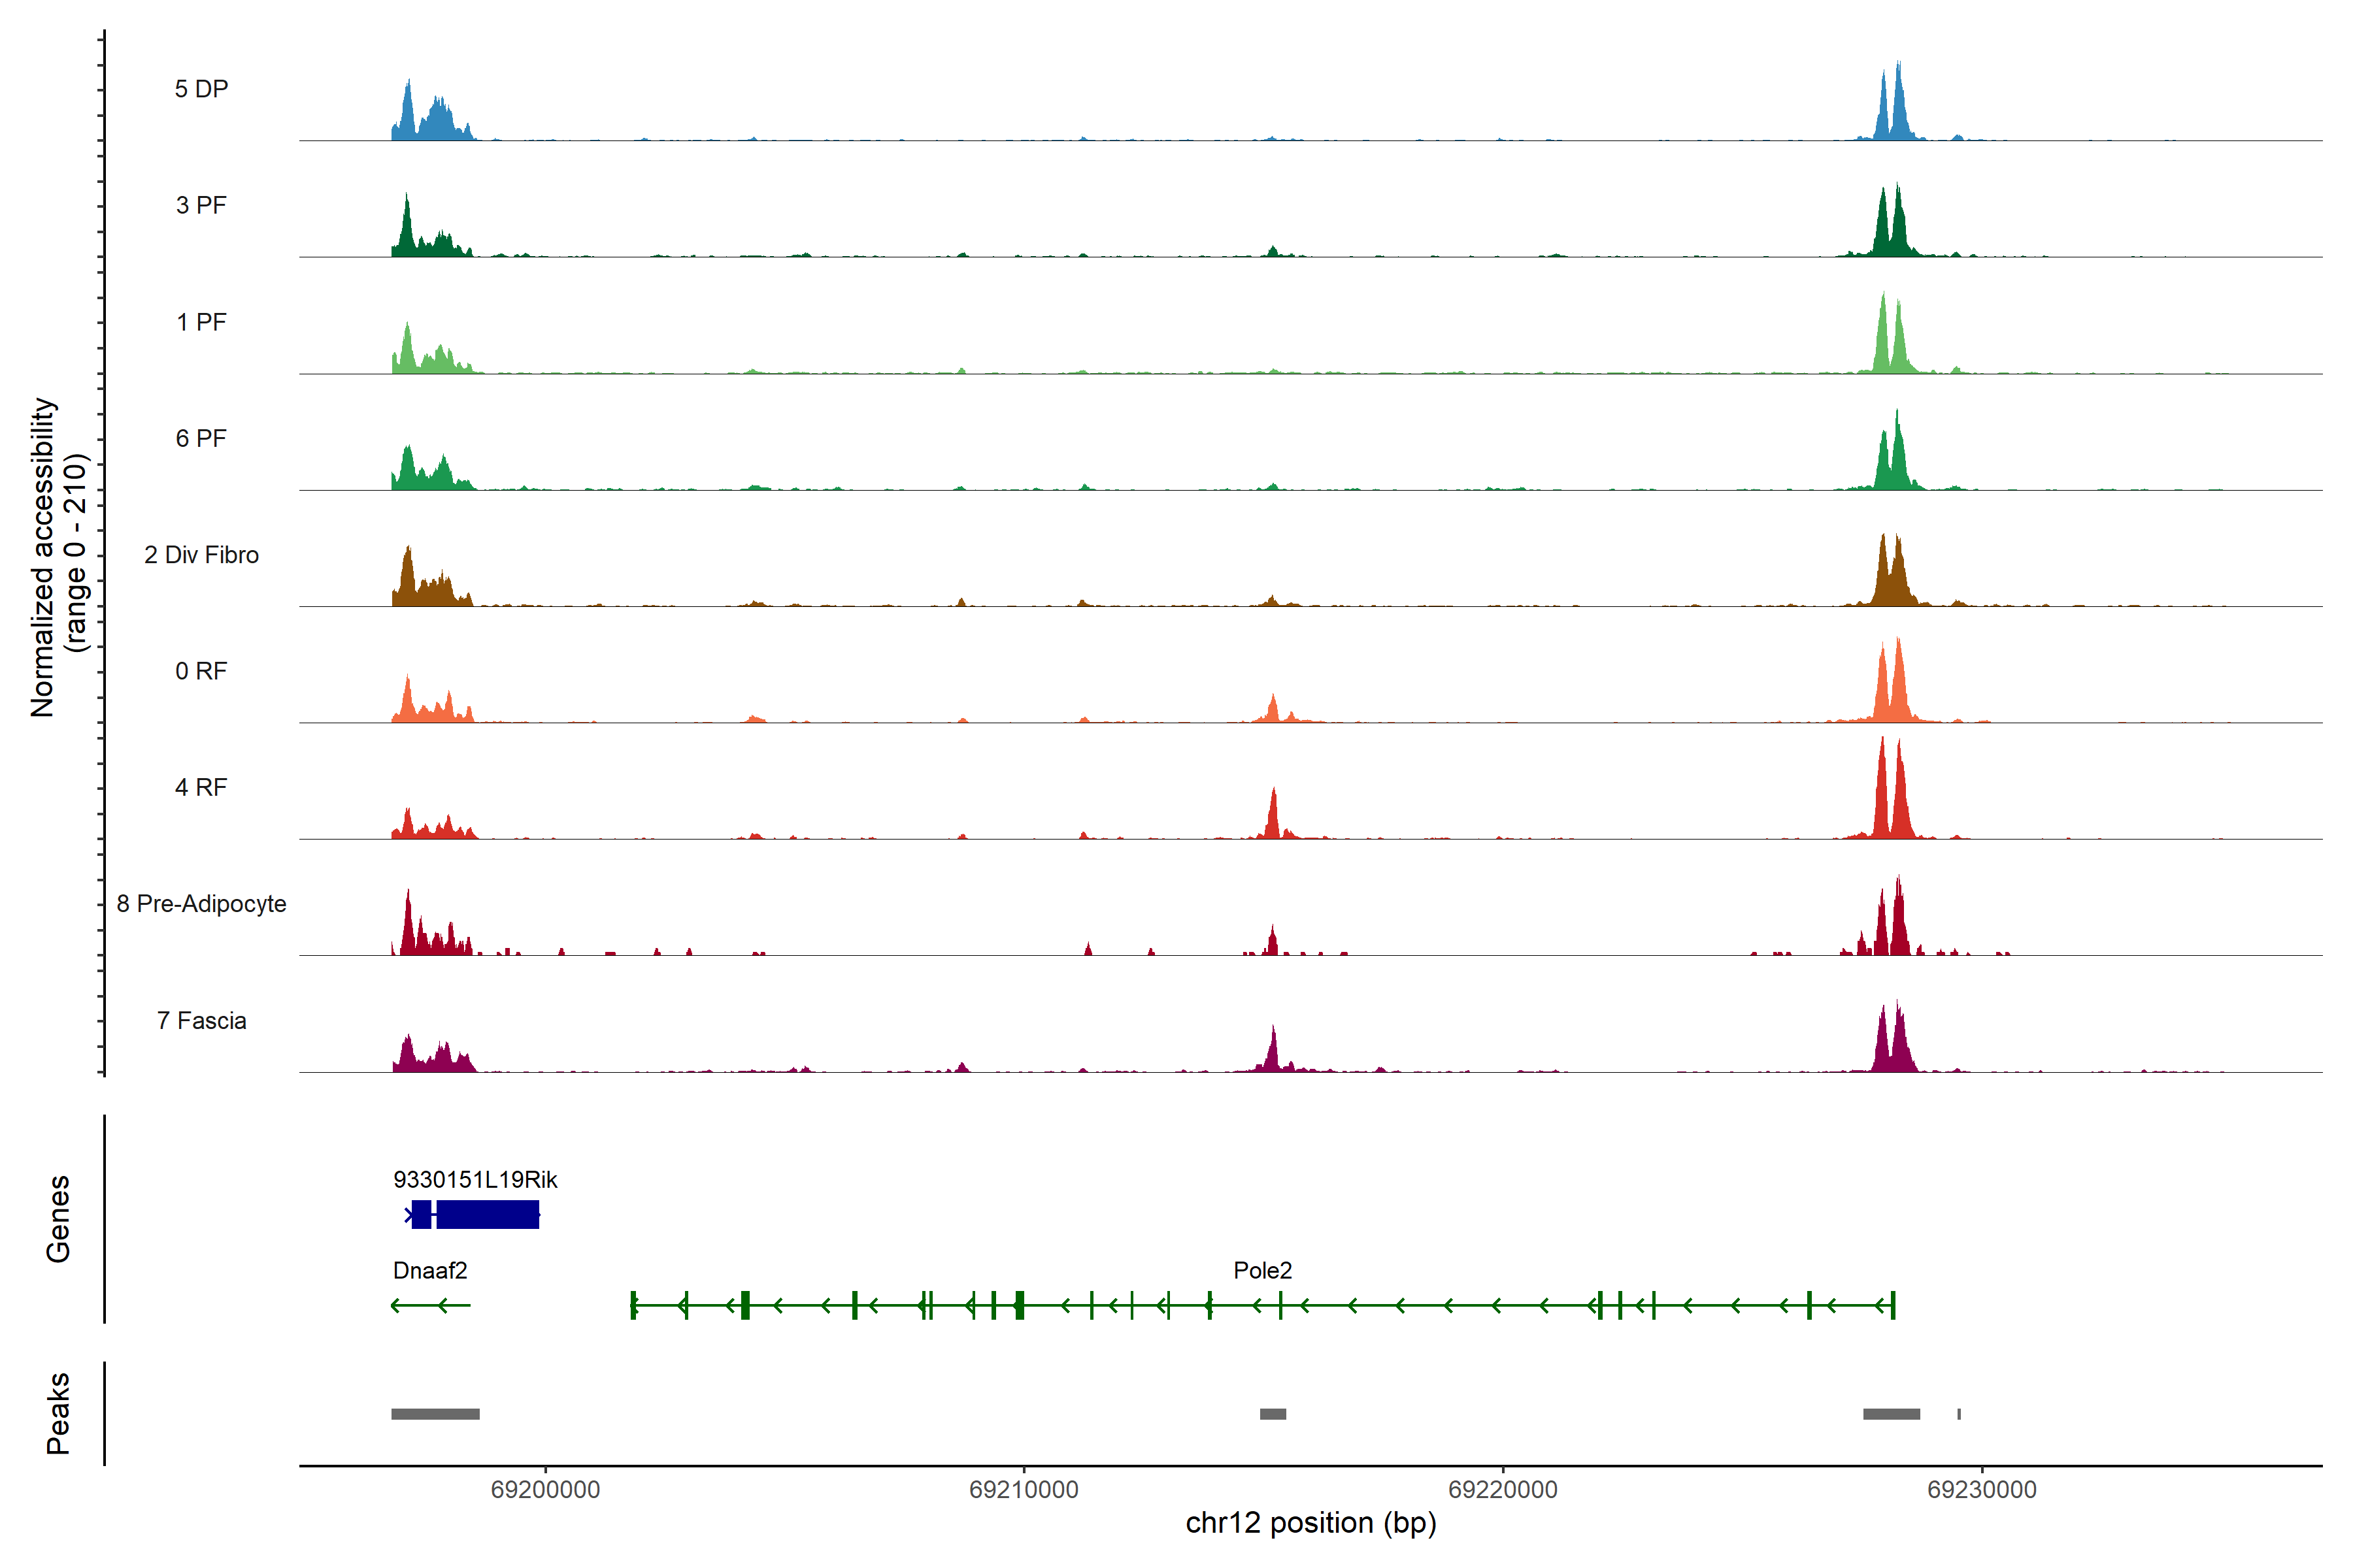Click the 69200000 axis tick label

pos(545,1490)
